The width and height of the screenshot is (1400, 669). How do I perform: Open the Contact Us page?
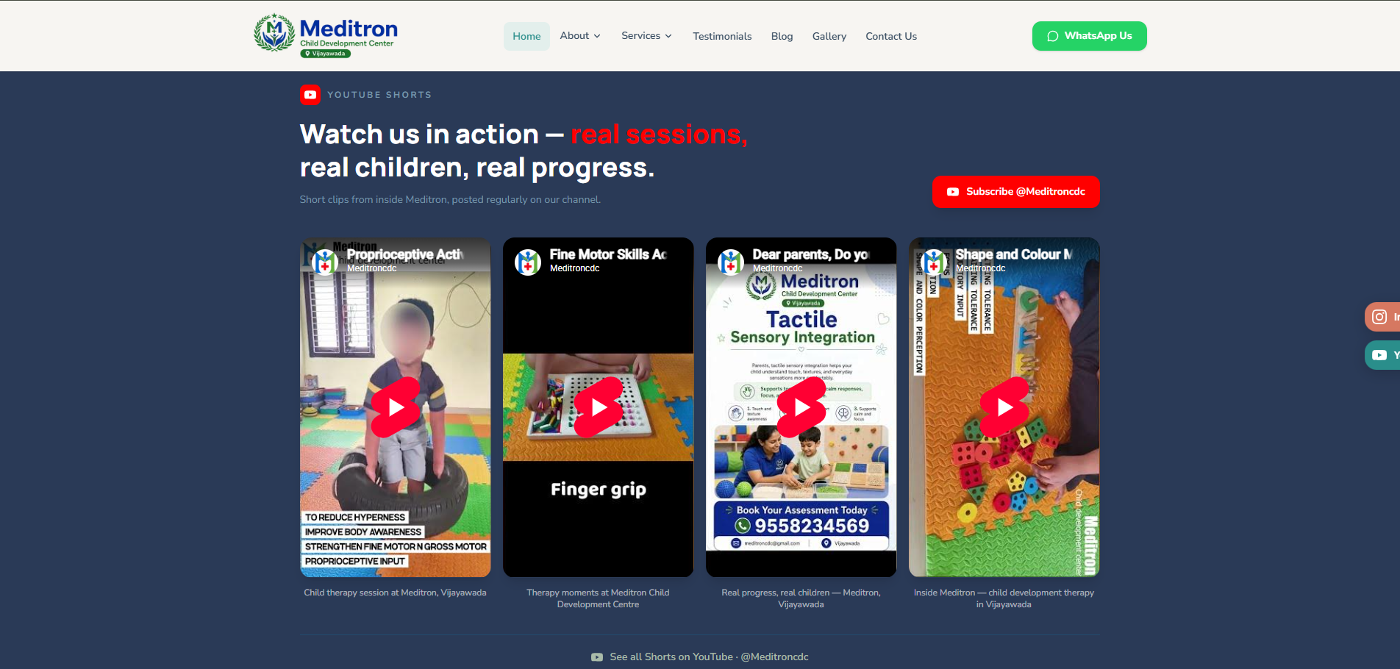[891, 36]
